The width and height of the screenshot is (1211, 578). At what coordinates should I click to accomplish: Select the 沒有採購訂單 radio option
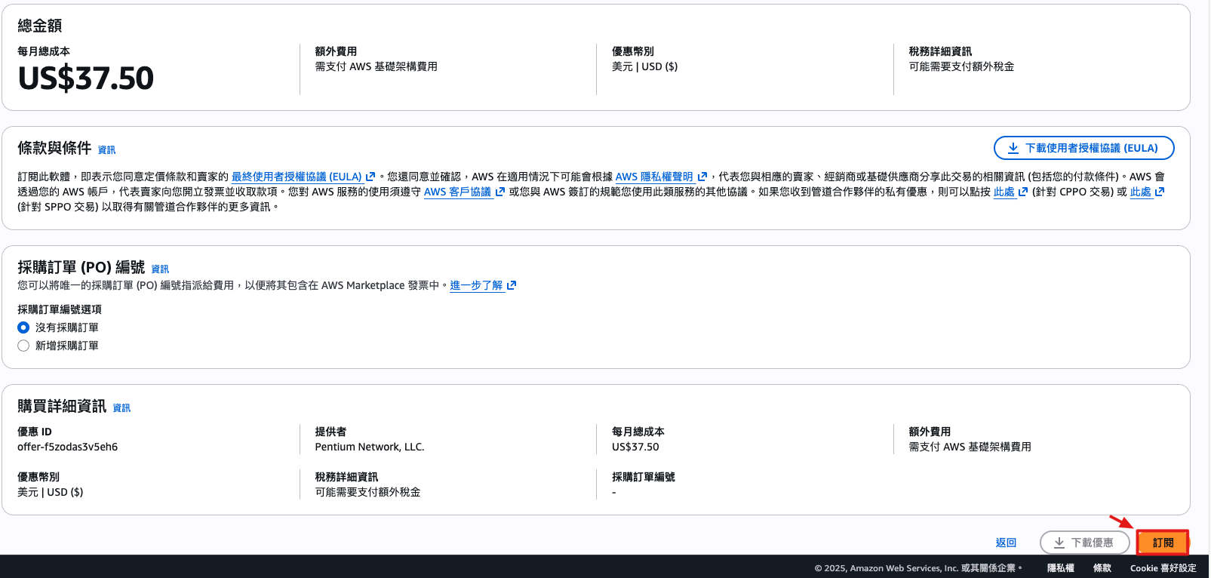click(23, 327)
